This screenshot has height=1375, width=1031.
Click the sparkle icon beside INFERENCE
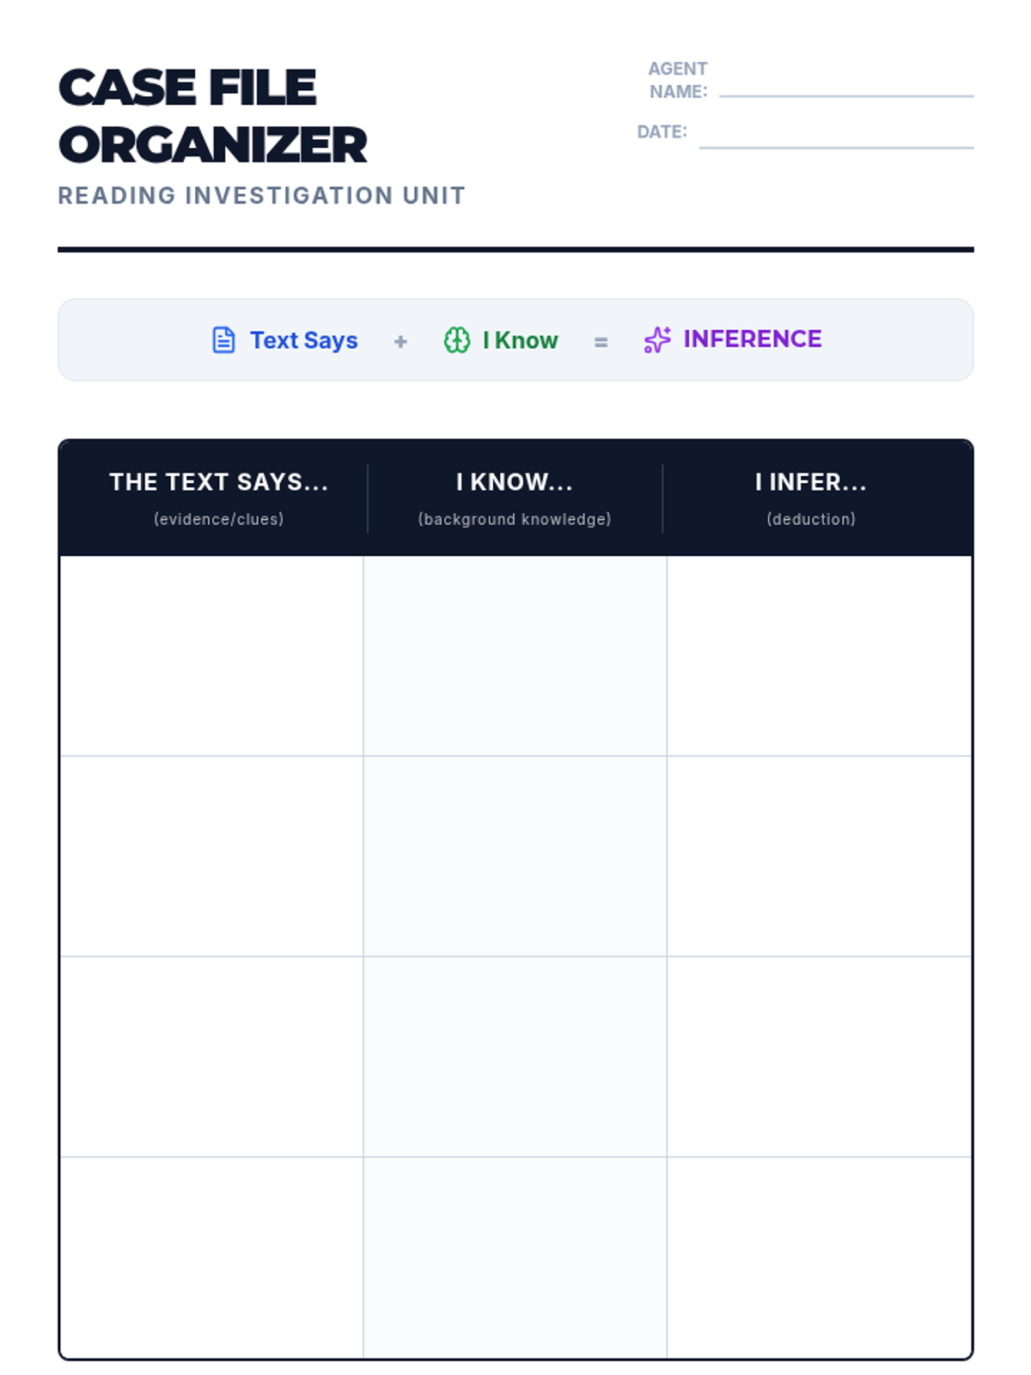(657, 340)
